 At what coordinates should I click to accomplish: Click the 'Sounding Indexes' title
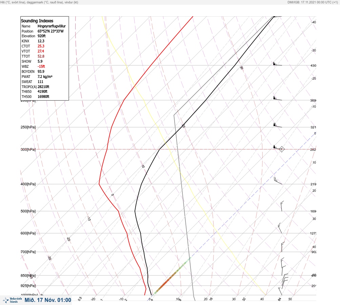tap(37, 21)
